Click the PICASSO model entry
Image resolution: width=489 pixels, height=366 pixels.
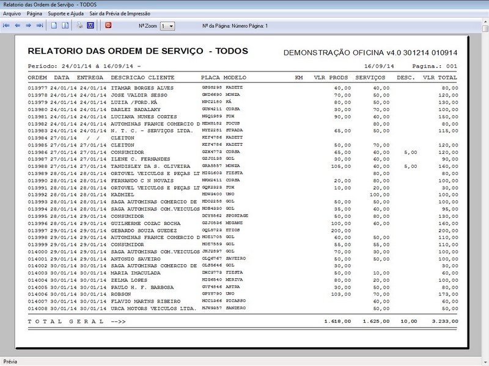pyautogui.click(x=236, y=301)
